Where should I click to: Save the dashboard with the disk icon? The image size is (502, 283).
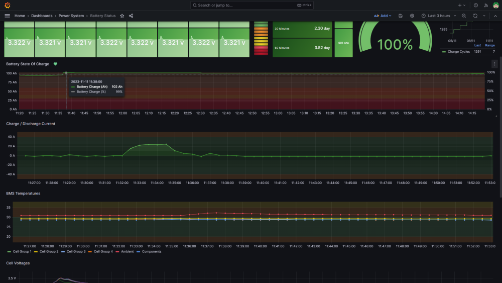click(x=400, y=16)
